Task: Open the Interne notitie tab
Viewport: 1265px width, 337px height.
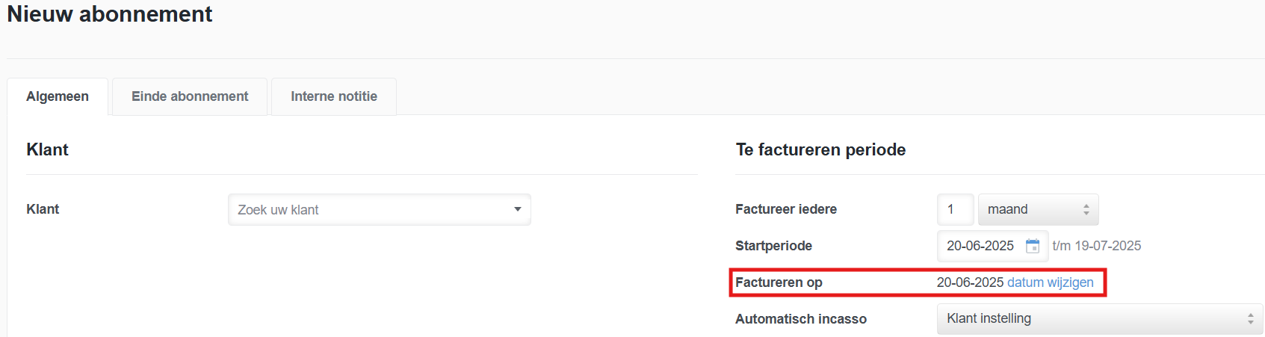Action: [x=333, y=96]
